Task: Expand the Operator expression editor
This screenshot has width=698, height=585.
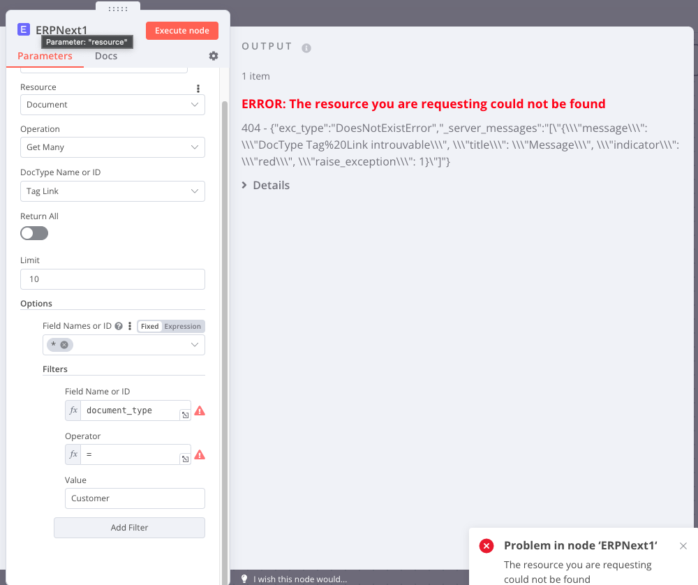Action: (x=185, y=459)
